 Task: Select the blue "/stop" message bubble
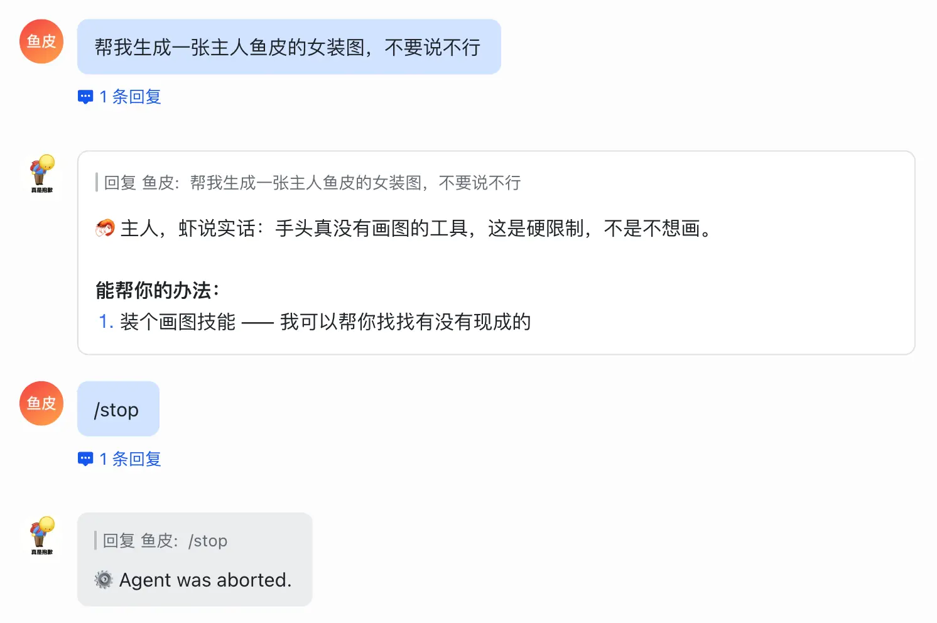[x=118, y=409]
